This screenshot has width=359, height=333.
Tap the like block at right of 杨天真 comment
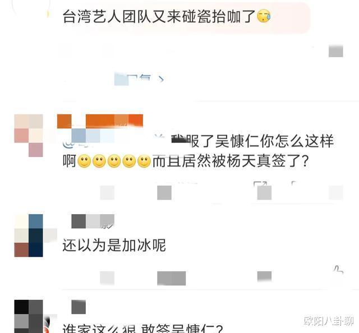(x=335, y=193)
